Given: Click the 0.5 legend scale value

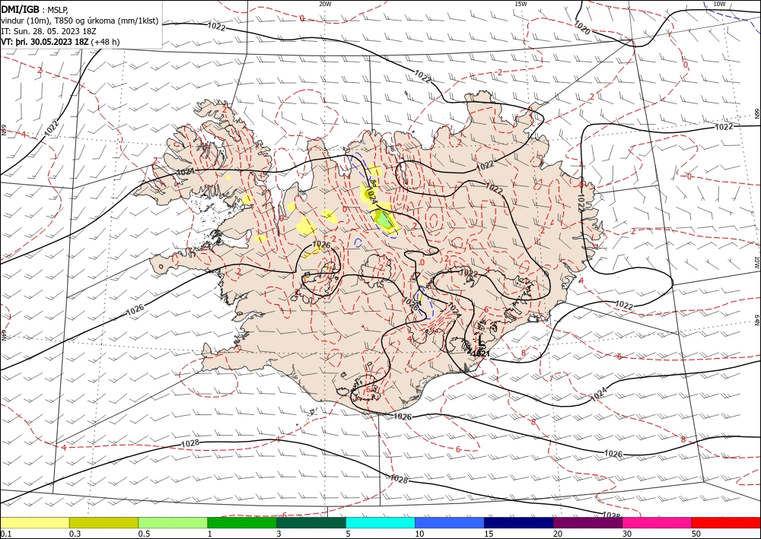Looking at the screenshot, I should click(x=144, y=534).
